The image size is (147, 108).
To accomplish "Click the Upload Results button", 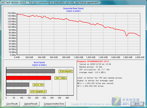I will point(31,104).
